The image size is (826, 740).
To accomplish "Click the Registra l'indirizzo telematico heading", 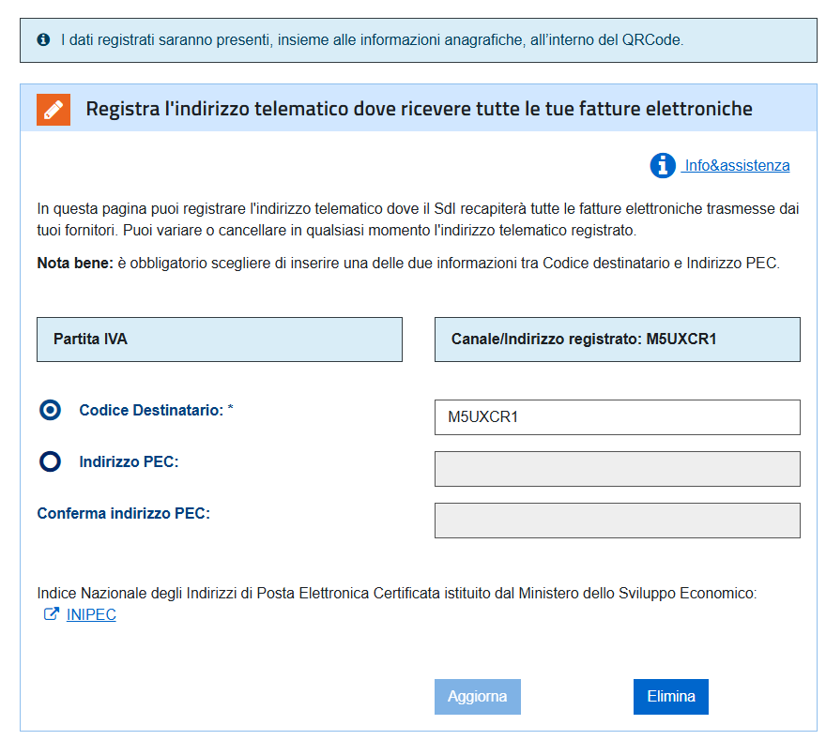I will [419, 109].
